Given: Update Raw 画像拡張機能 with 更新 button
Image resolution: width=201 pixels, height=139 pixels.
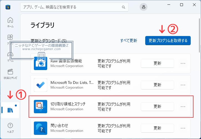Looking at the screenshot, I should click(157, 63).
